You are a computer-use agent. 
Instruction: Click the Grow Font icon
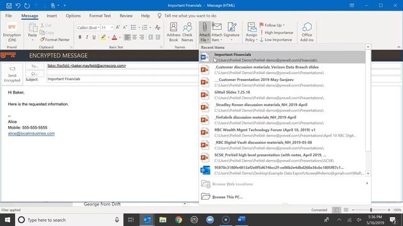coord(118,28)
